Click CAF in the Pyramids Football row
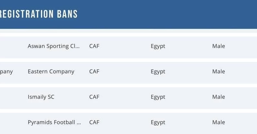257x134 pixels. (x=94, y=122)
